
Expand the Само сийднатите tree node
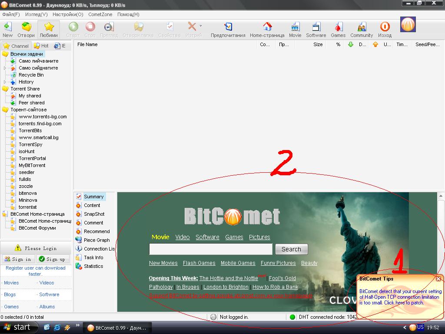(5, 68)
